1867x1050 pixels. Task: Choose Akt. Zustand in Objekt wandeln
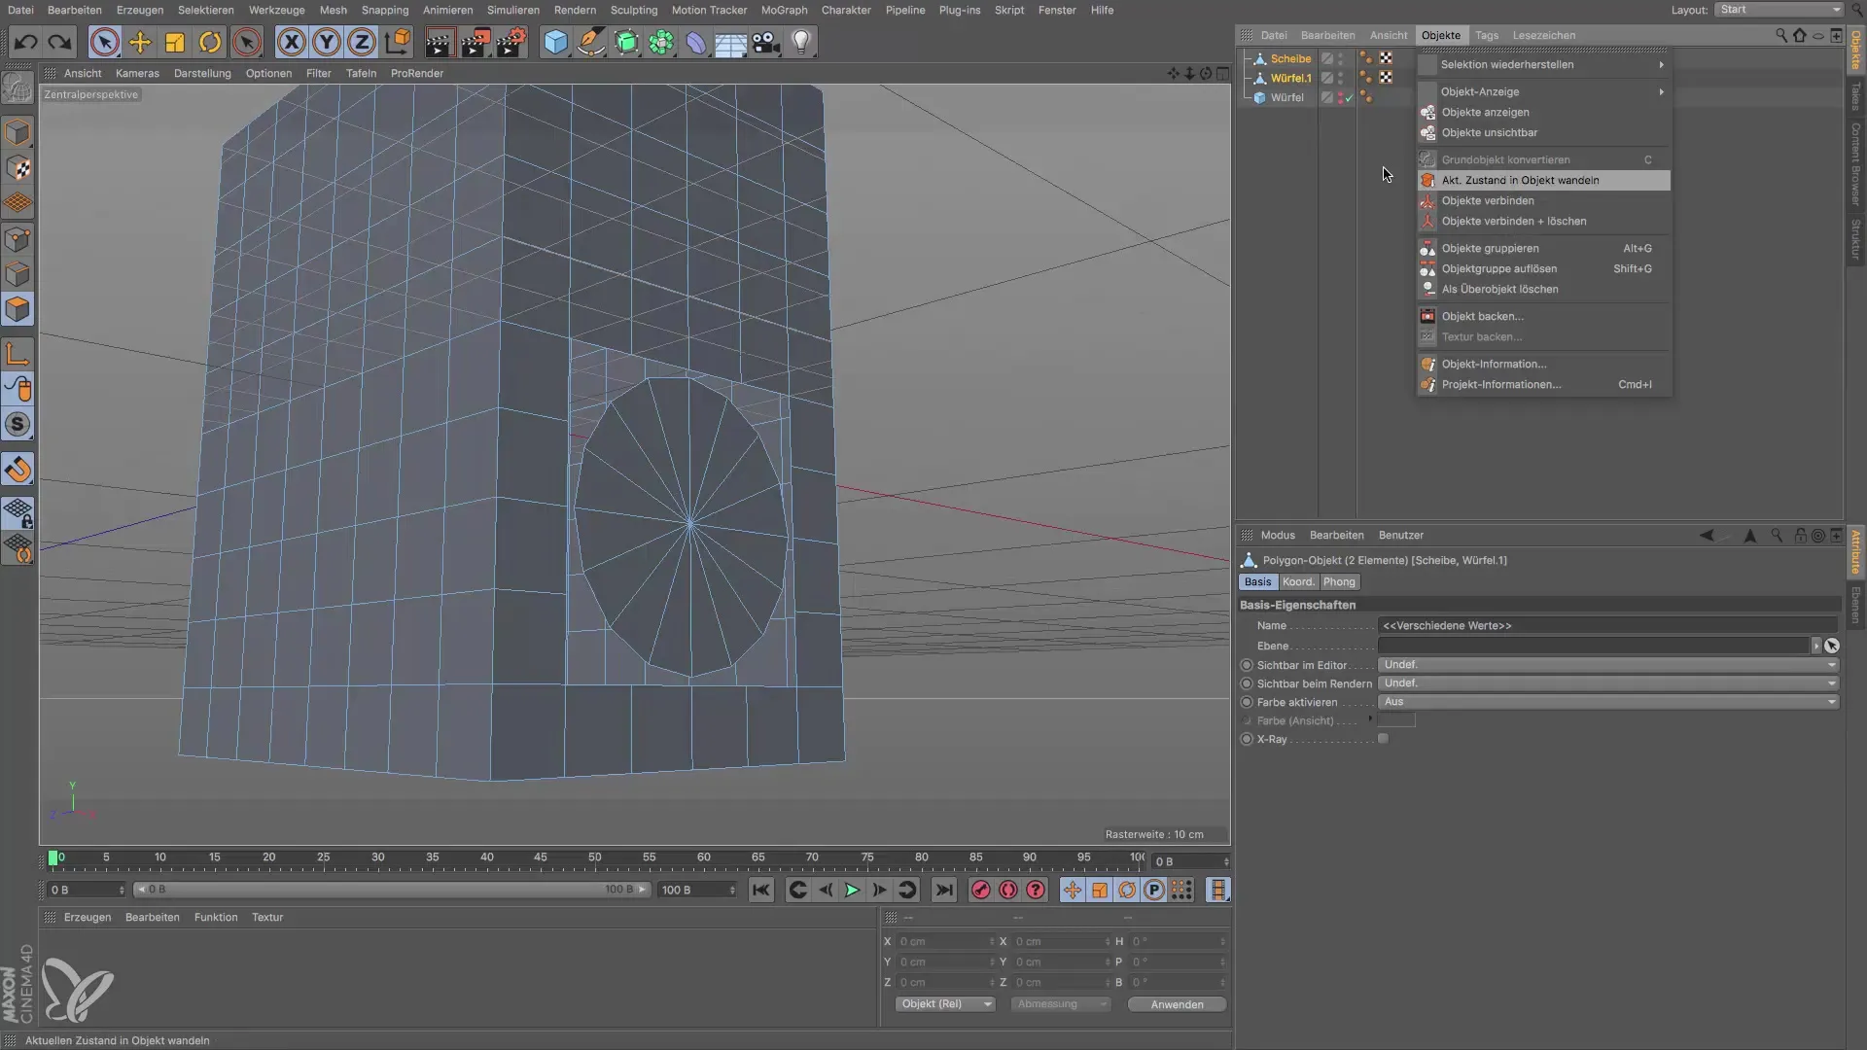point(1544,180)
